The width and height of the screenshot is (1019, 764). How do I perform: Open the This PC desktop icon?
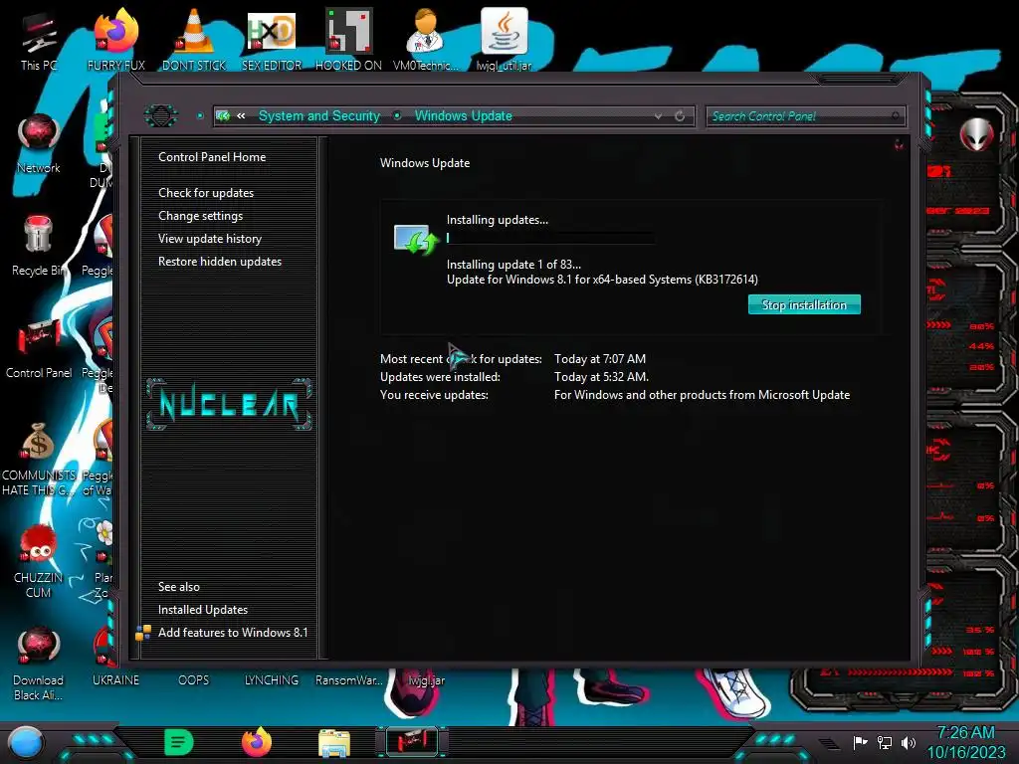pyautogui.click(x=39, y=40)
